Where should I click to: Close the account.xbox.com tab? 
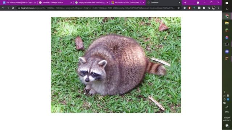tap(107, 3)
